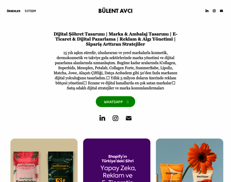Click 'Yapay Zeka, Reklam ve' text on card
Viewport: 231px width, 182px height.
pos(118,172)
